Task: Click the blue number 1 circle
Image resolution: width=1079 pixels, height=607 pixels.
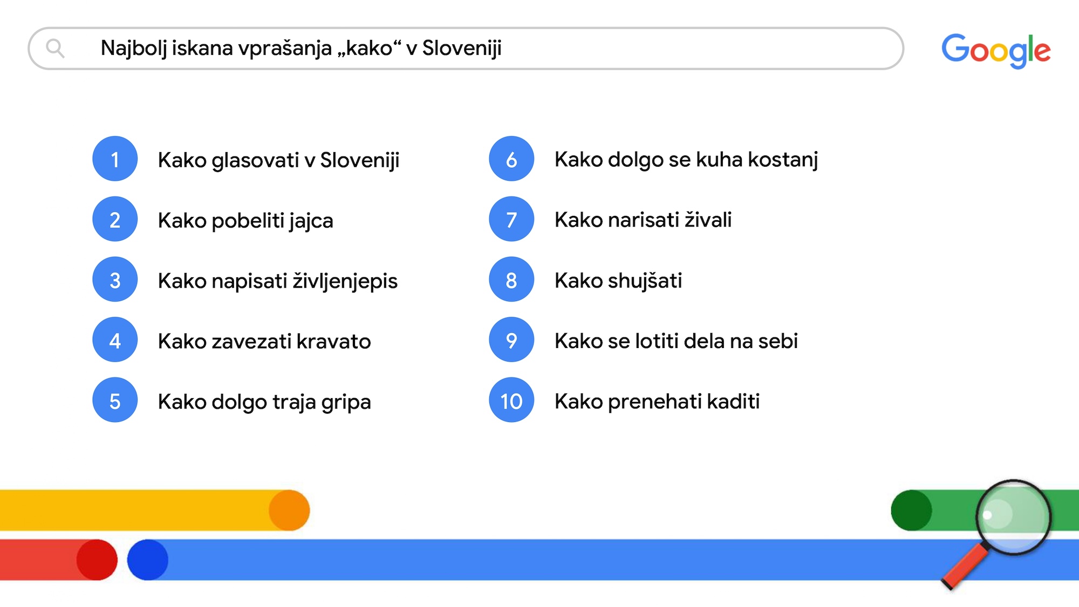Action: pos(115,159)
